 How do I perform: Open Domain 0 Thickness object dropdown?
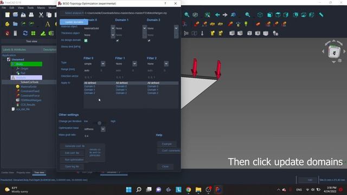coord(113,35)
